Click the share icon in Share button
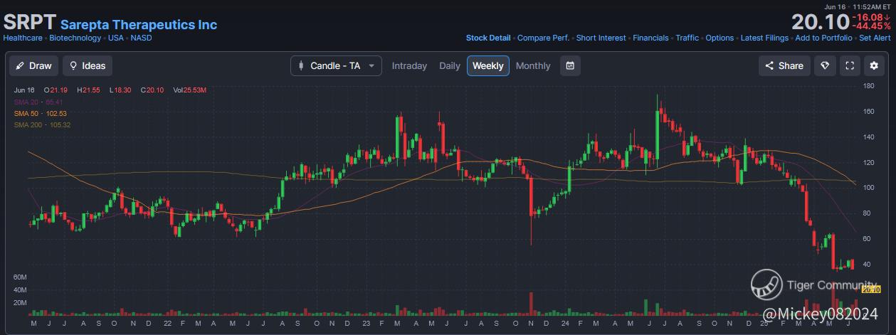The width and height of the screenshot is (896, 335). pyautogui.click(x=769, y=65)
